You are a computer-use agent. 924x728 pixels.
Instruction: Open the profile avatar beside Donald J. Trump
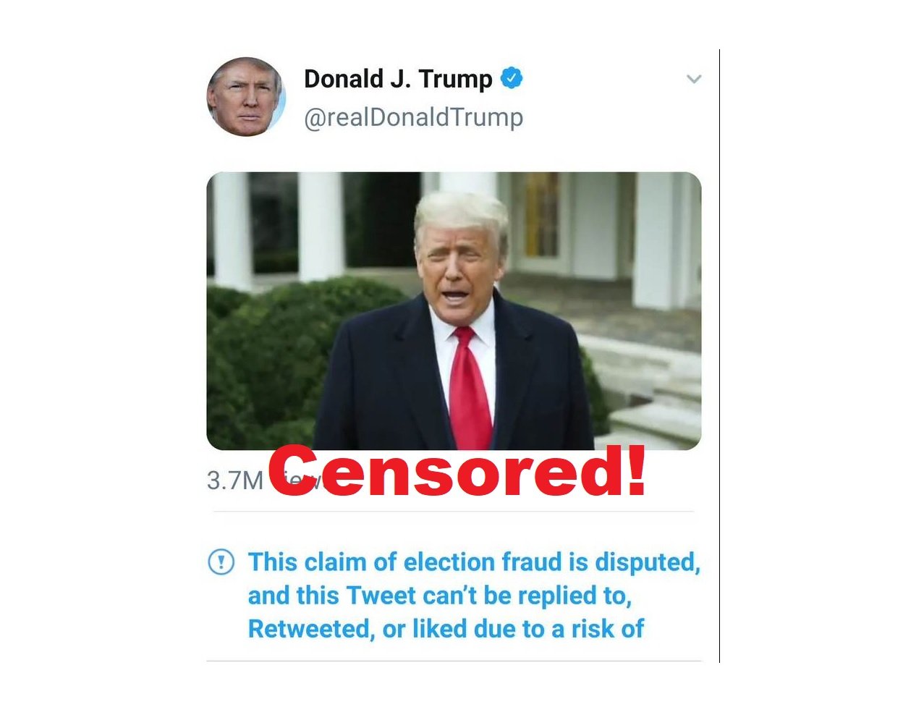pyautogui.click(x=246, y=96)
